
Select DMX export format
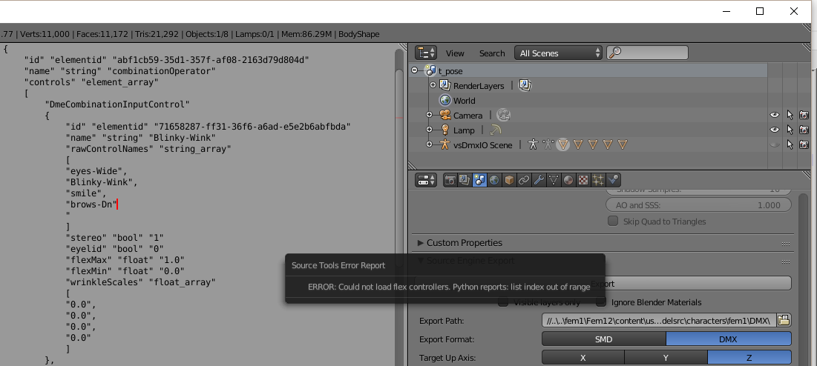point(729,339)
